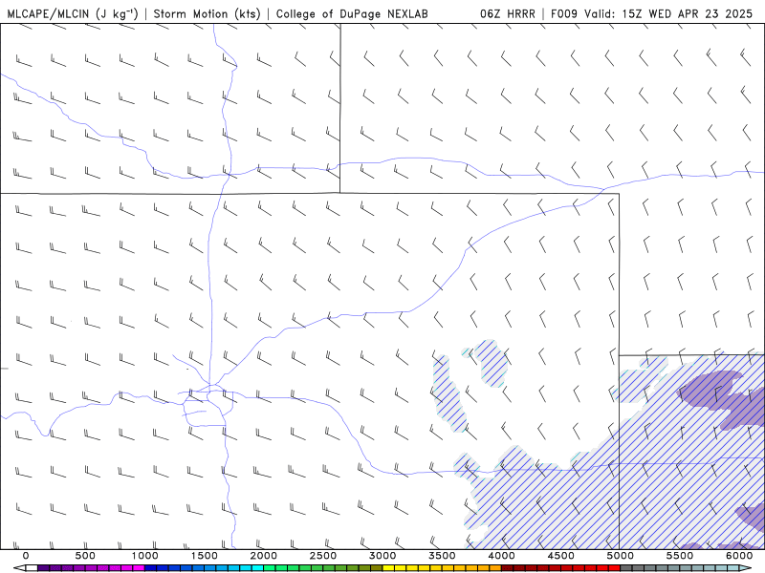The height and width of the screenshot is (573, 765).
Task: Click the orange swatch just before 4000
Action: pos(495,567)
